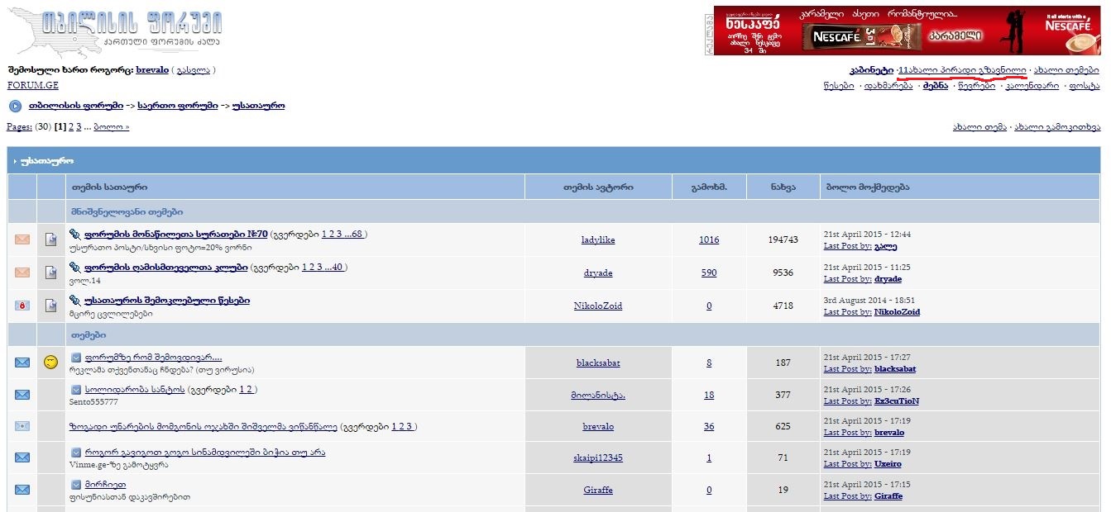Click new-mail envelope of ფორუმზე რომ შემოვდივარ row
1111x512 pixels.
(x=22, y=363)
